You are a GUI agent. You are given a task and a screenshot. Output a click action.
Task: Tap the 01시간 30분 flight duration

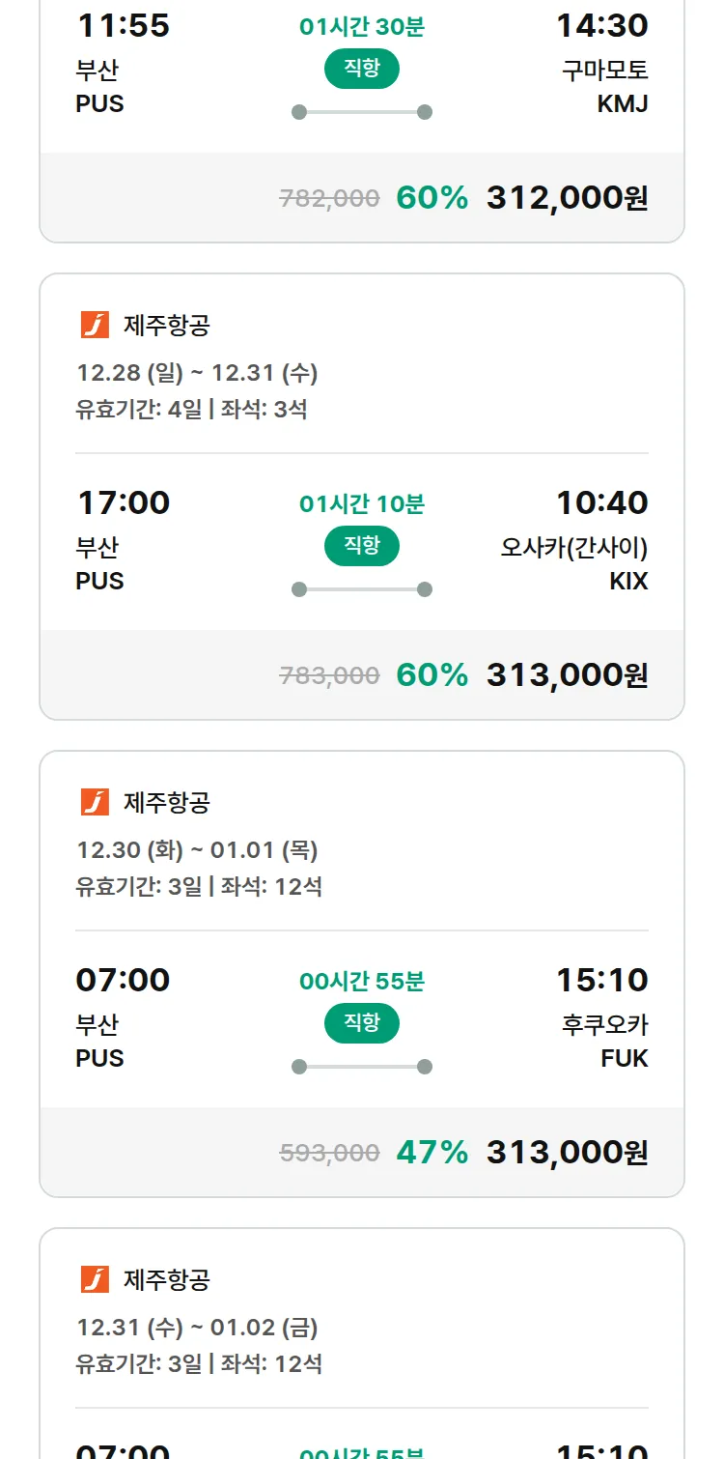[362, 27]
